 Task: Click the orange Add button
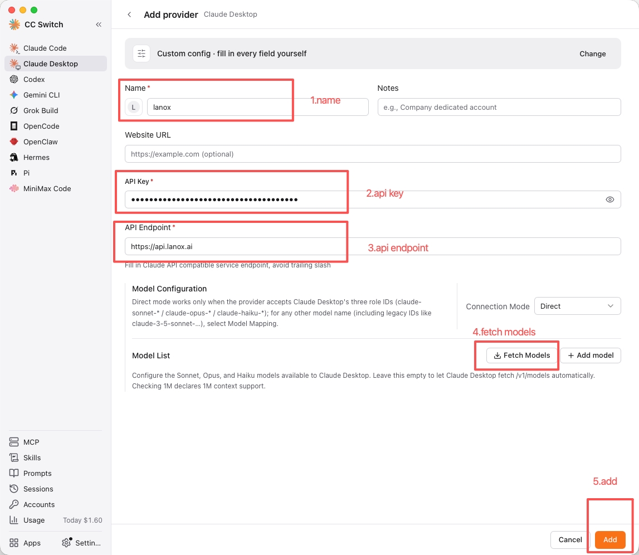coord(609,539)
